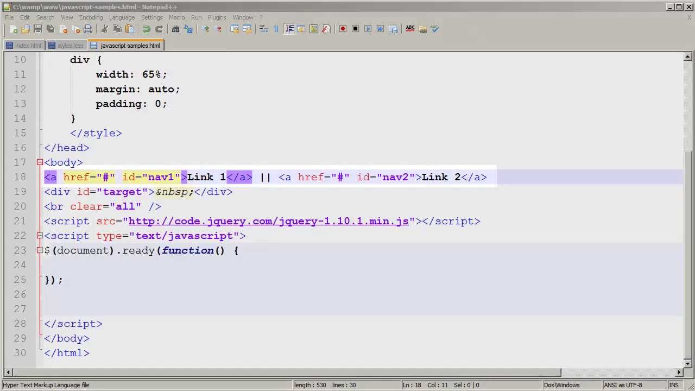Collapse the body fold on line 17
The width and height of the screenshot is (695, 391).
click(x=40, y=162)
